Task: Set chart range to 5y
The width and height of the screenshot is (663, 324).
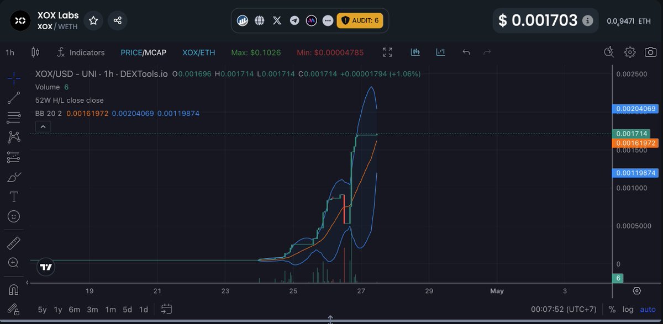Action: 43,310
